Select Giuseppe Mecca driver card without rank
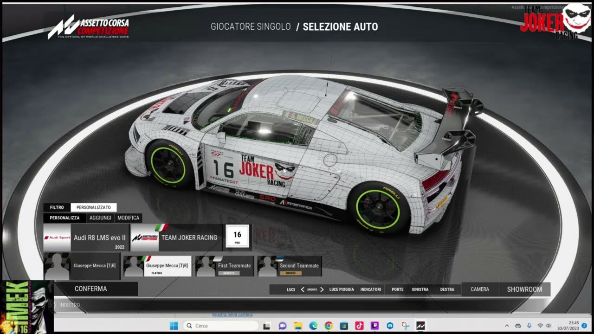Viewport: 594px width, 334px height. click(82, 266)
